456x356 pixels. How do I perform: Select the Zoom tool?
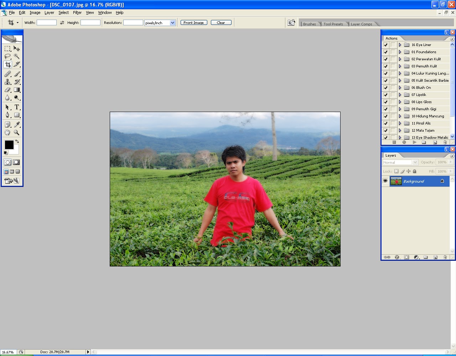click(x=16, y=132)
